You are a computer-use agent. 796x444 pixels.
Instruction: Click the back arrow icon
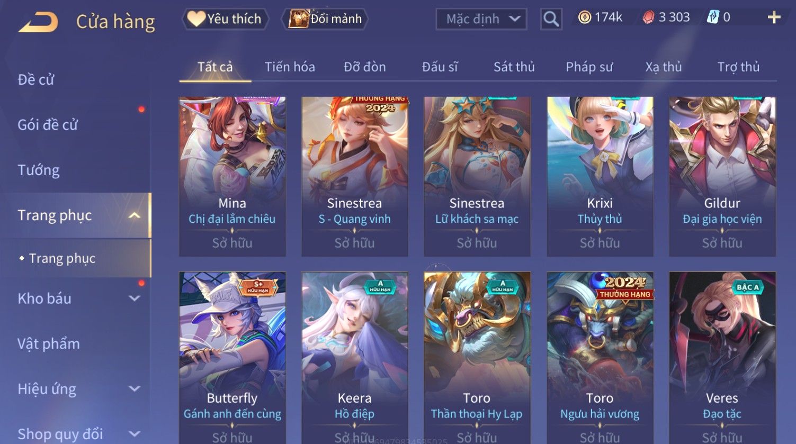click(x=38, y=23)
